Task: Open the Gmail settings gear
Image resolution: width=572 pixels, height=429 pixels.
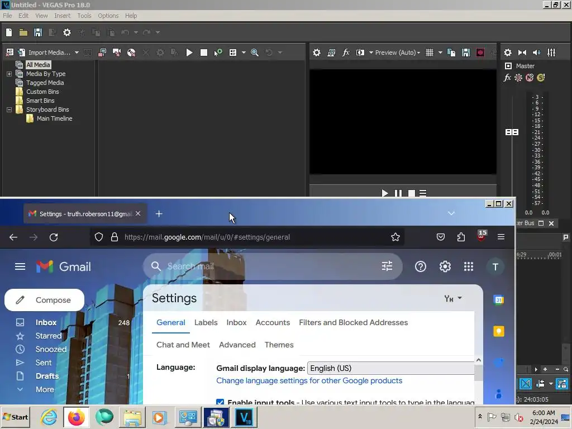Action: click(x=445, y=266)
